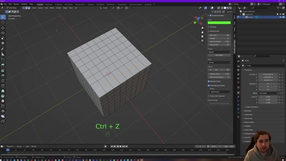Toggle the Show Mouse Events checkbox

coord(209,85)
